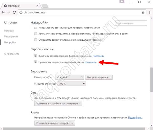Enable sending usage statistics to Google
153x130 pixels.
click(x=36, y=34)
